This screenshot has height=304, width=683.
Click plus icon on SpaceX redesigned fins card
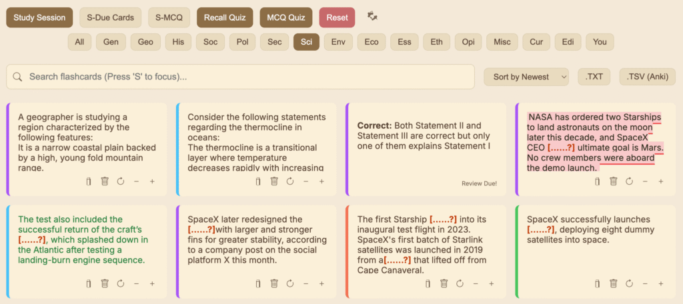tap(321, 283)
